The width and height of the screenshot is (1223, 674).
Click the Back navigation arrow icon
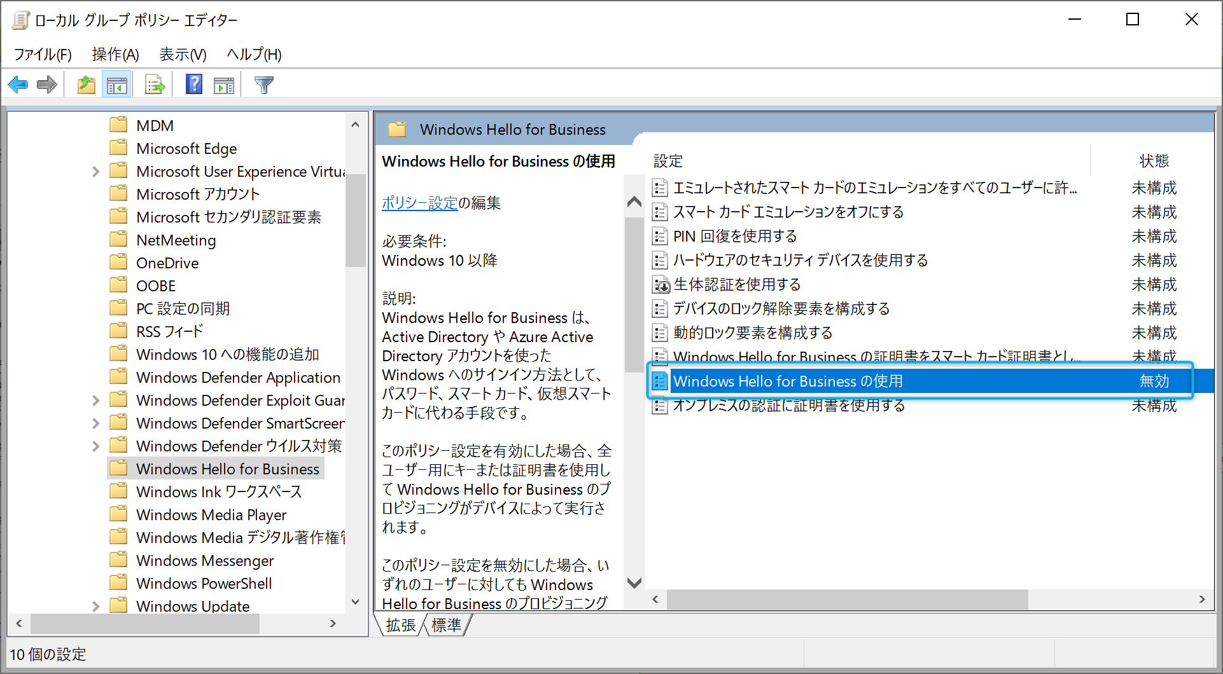click(18, 84)
